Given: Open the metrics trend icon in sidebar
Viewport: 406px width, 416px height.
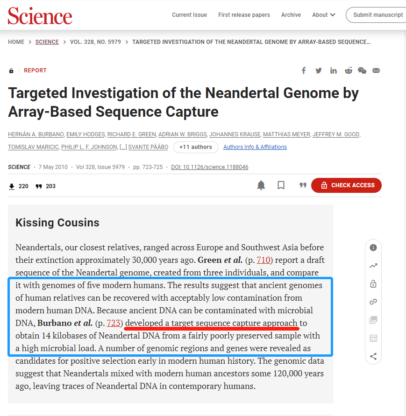Looking at the screenshot, I should tap(373, 266).
